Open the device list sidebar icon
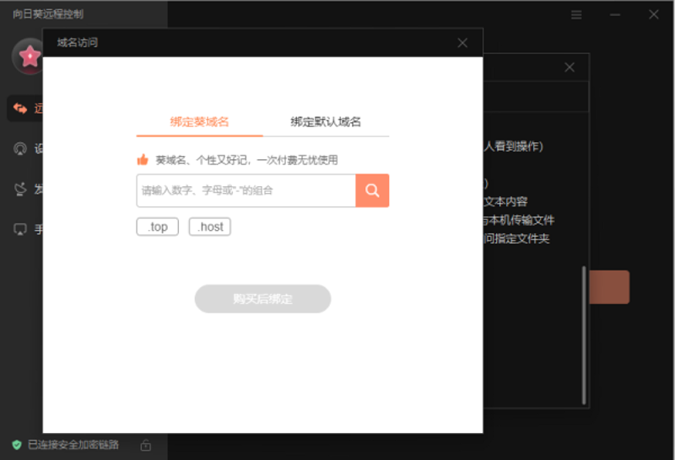This screenshot has width=675, height=460. (x=19, y=148)
